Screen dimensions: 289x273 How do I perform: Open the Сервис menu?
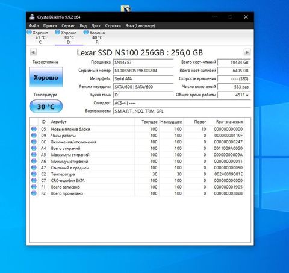(68, 25)
